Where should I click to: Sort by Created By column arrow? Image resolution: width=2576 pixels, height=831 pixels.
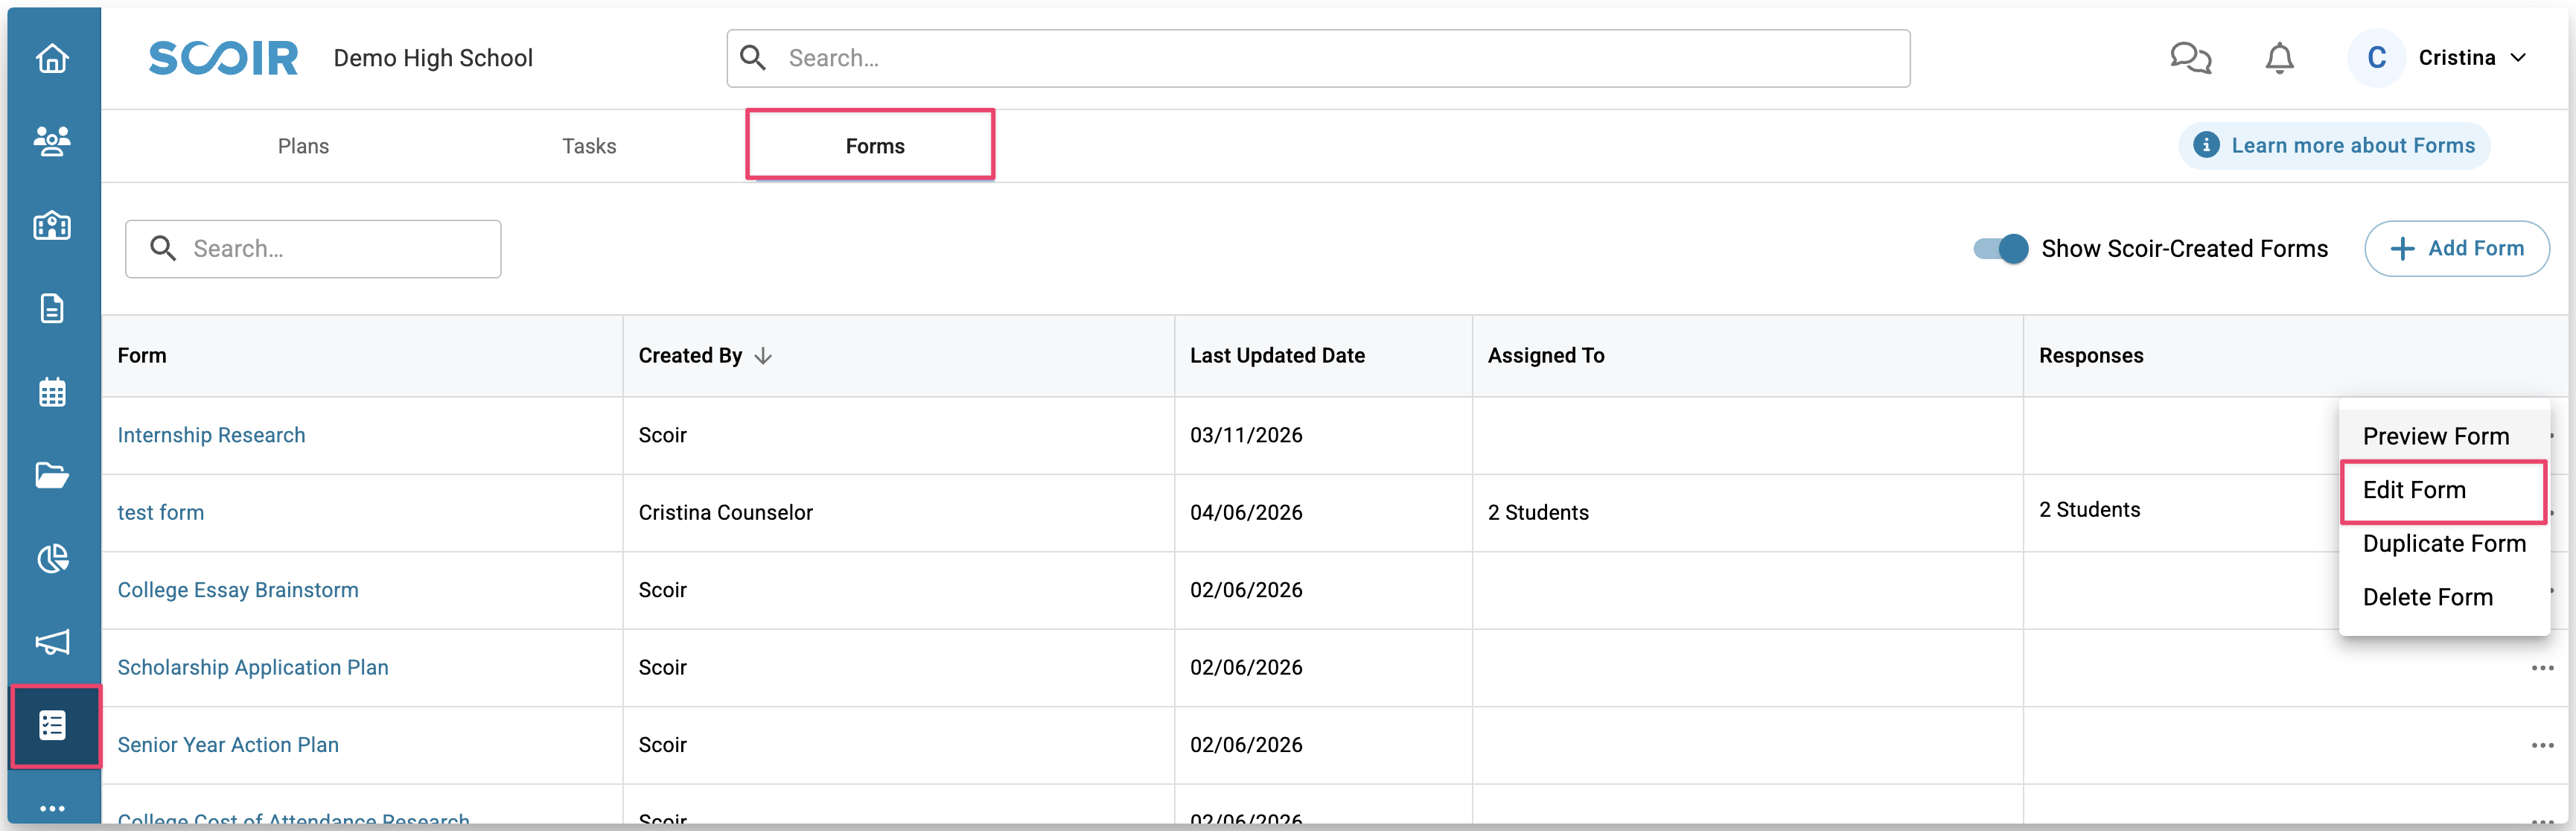coord(763,356)
